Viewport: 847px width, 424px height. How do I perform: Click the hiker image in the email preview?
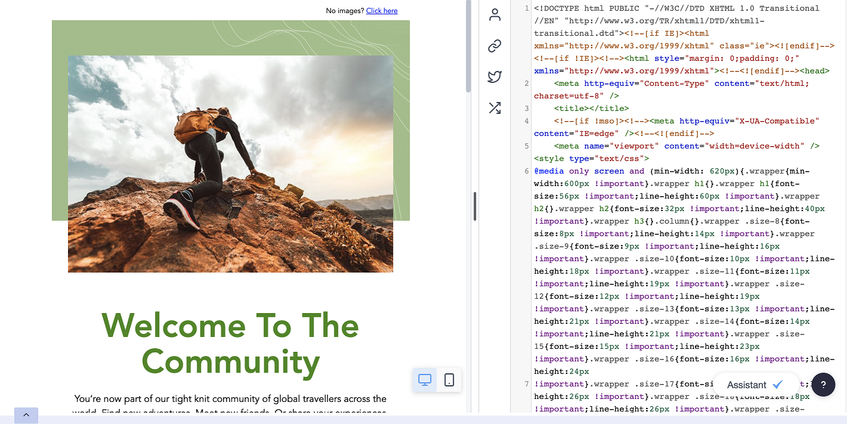(x=230, y=164)
